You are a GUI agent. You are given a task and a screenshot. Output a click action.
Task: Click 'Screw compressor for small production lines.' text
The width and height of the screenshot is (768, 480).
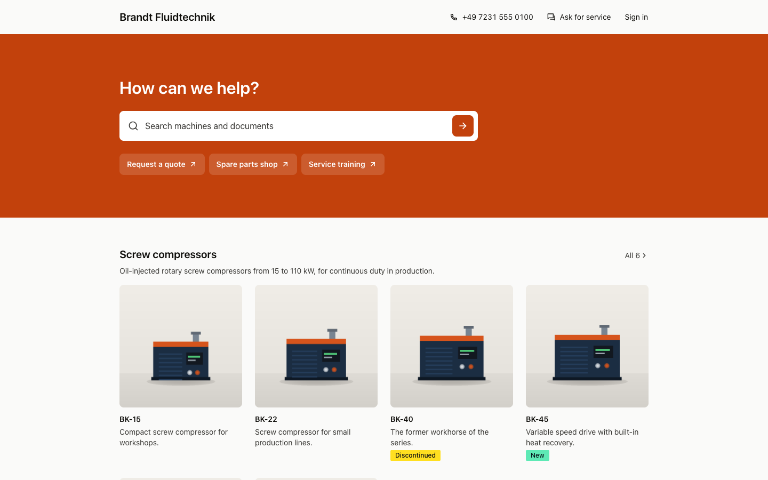pyautogui.click(x=303, y=437)
